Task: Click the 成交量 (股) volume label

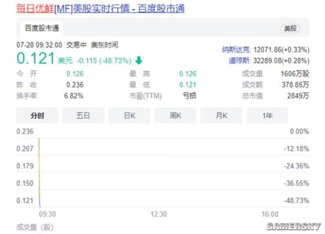Action: click(35, 227)
